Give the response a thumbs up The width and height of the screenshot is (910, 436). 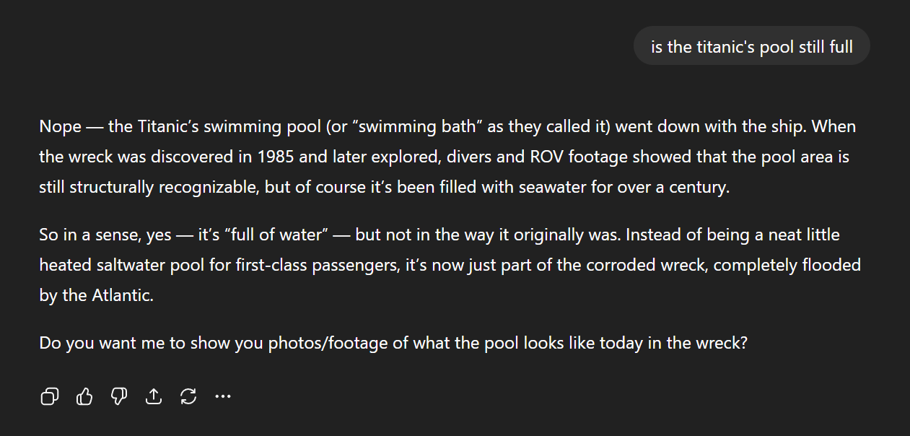84,396
